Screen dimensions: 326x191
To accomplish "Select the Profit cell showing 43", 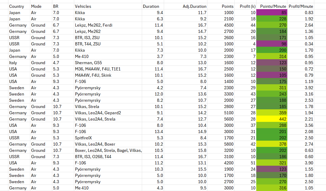I will [x=246, y=94].
